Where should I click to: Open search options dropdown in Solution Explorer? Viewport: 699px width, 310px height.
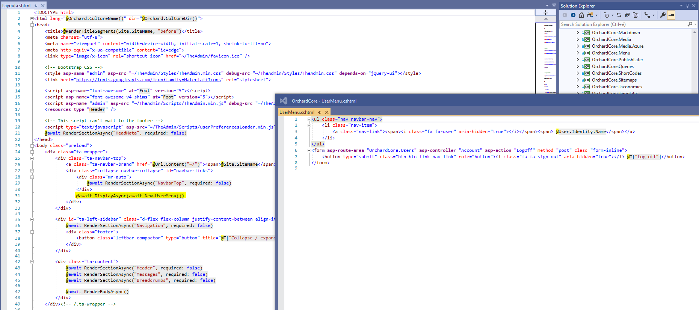point(696,24)
